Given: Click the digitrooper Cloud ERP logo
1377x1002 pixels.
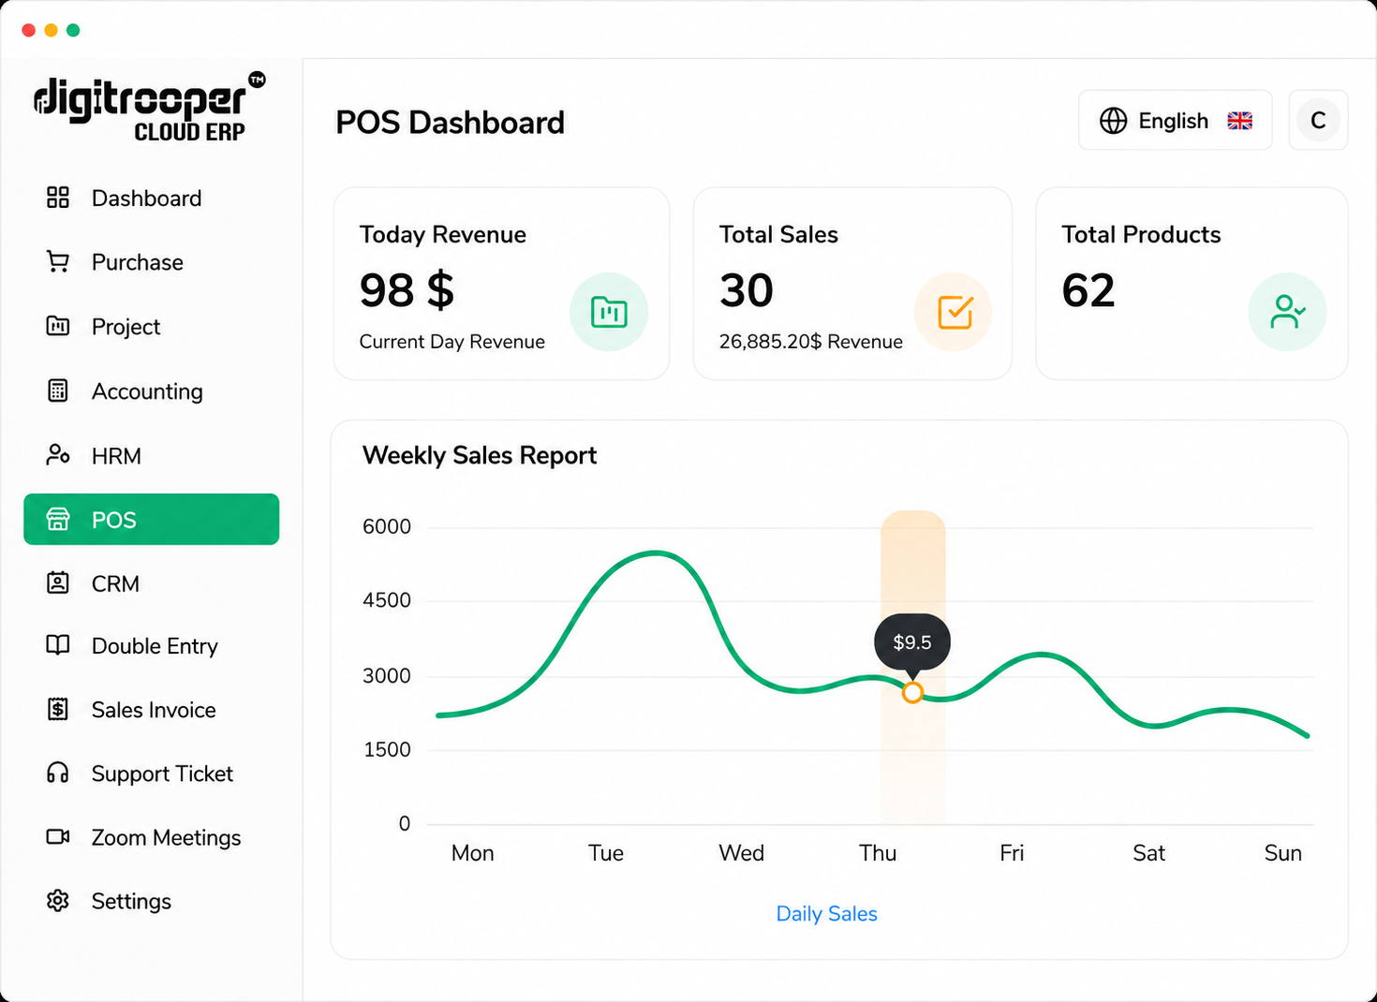Looking at the screenshot, I should tap(150, 107).
